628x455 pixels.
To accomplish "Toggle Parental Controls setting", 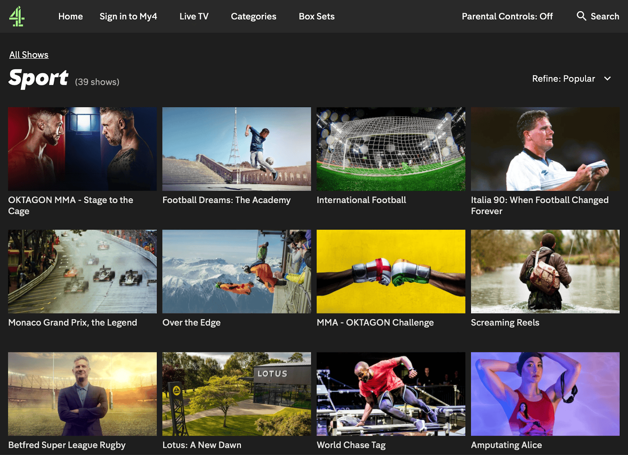I will point(507,16).
